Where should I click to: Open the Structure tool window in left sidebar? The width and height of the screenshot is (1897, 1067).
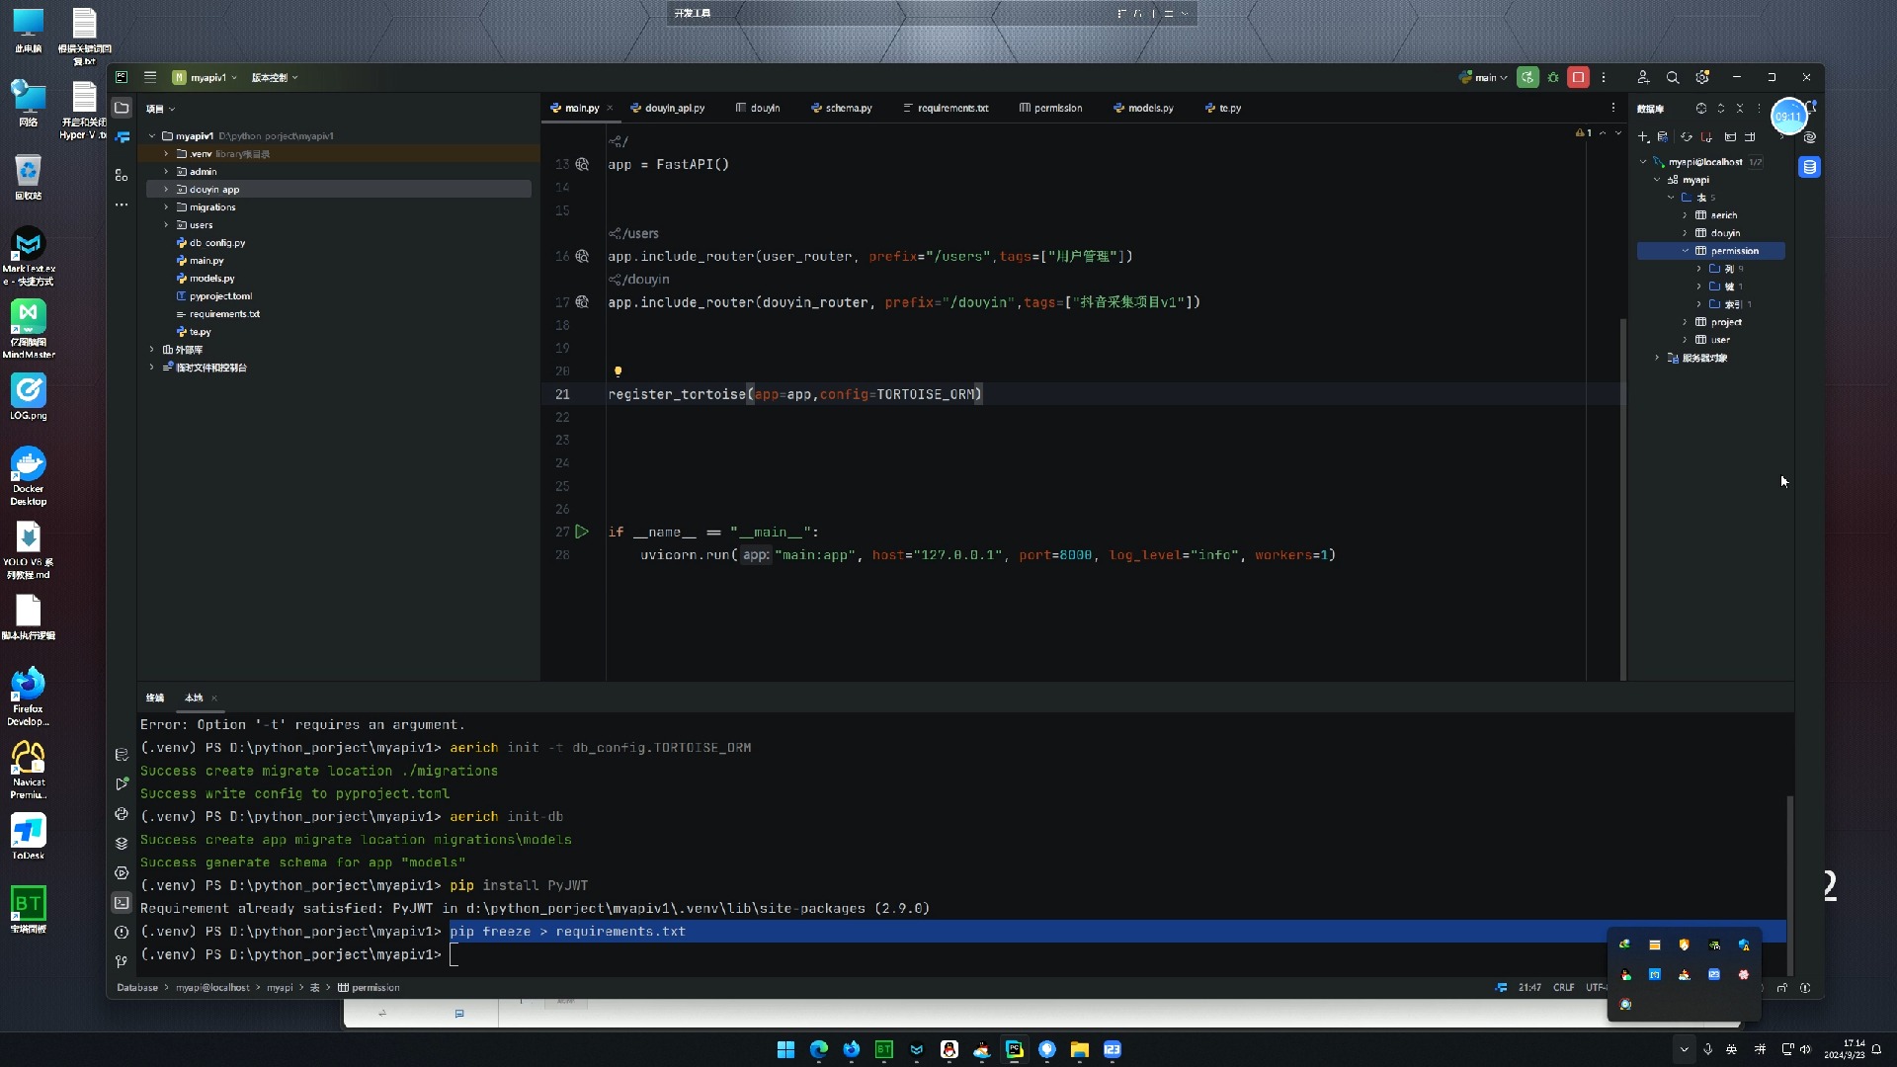pyautogui.click(x=122, y=175)
